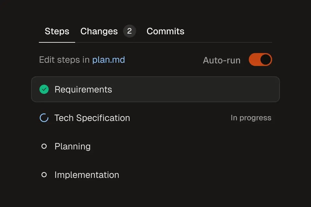
Task: Click the loading spinner beside Tech Specification
Action: [44, 118]
